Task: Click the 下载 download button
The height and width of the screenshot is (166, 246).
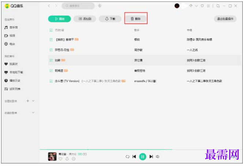Action: pos(110,19)
